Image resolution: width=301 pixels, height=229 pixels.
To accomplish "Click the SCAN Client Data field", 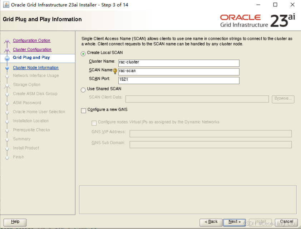I will (x=197, y=99).
